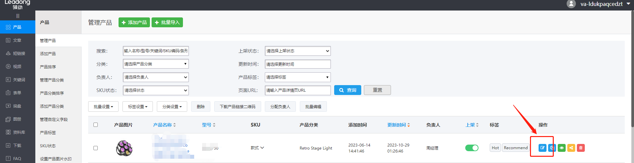
Task: Click the 页面URL input field
Action: [x=298, y=90]
